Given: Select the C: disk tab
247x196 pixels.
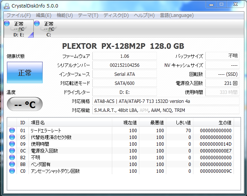Looking at the screenshot, I should (x=49, y=29).
